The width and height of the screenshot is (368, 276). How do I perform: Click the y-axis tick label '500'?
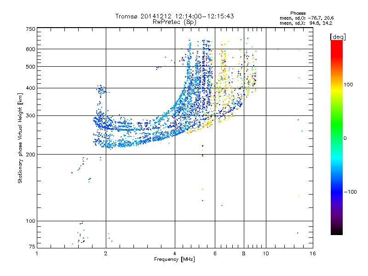click(30, 67)
